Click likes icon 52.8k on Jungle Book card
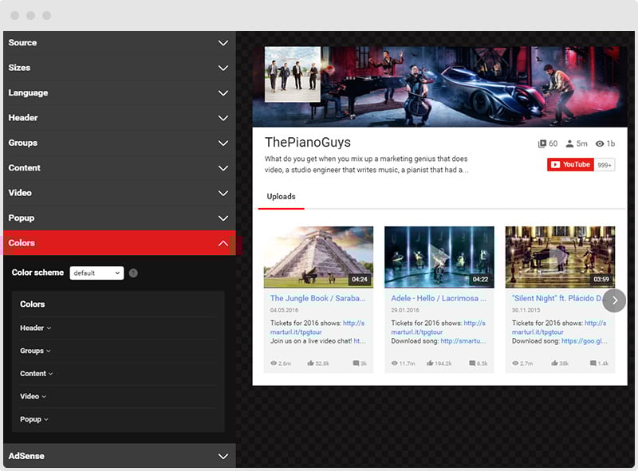638x471 pixels. point(310,363)
